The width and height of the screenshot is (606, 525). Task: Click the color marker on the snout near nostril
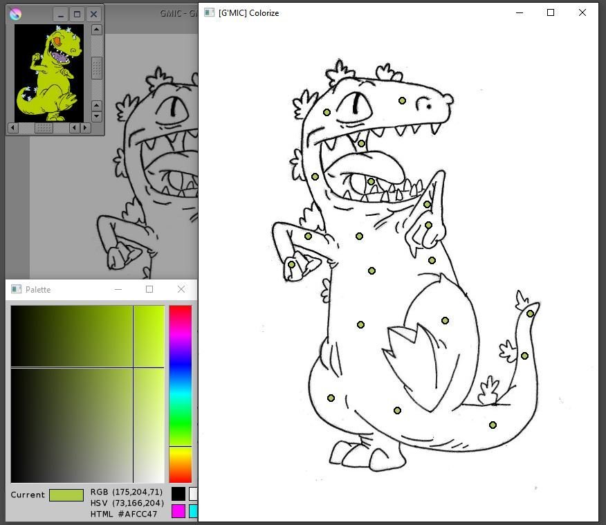click(402, 100)
